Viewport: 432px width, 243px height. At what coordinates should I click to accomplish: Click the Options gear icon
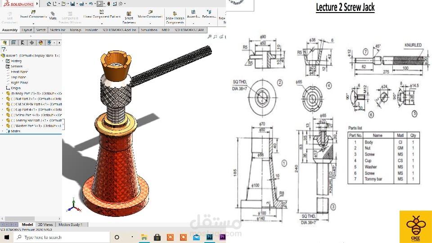(121, 4)
